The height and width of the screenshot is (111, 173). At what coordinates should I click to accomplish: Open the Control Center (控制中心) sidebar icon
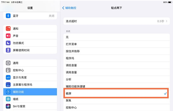pyautogui.click(x=8, y=70)
